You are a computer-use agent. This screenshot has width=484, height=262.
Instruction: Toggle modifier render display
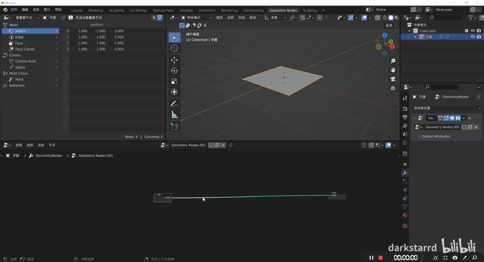458,118
